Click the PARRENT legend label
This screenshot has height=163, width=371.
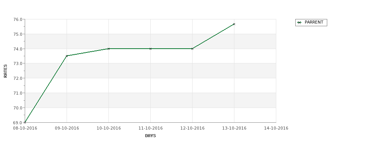pos(314,22)
